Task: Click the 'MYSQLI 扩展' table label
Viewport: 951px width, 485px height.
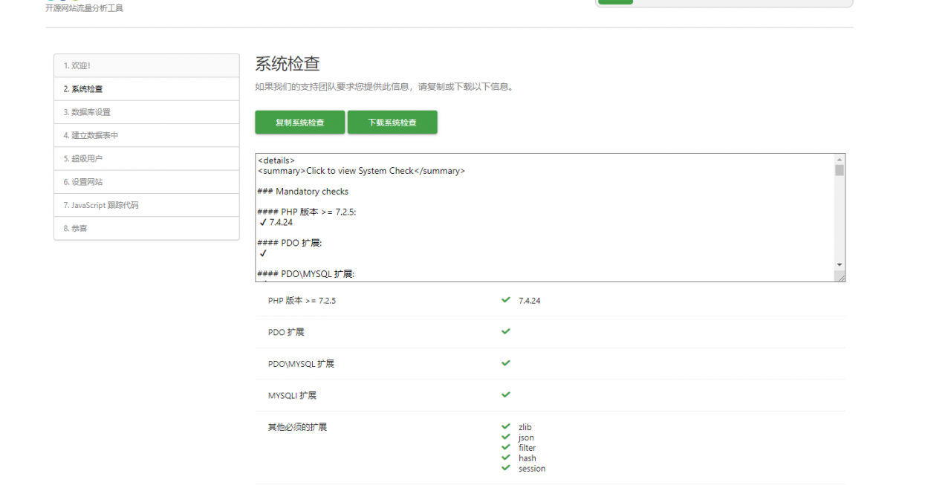Action: click(293, 395)
